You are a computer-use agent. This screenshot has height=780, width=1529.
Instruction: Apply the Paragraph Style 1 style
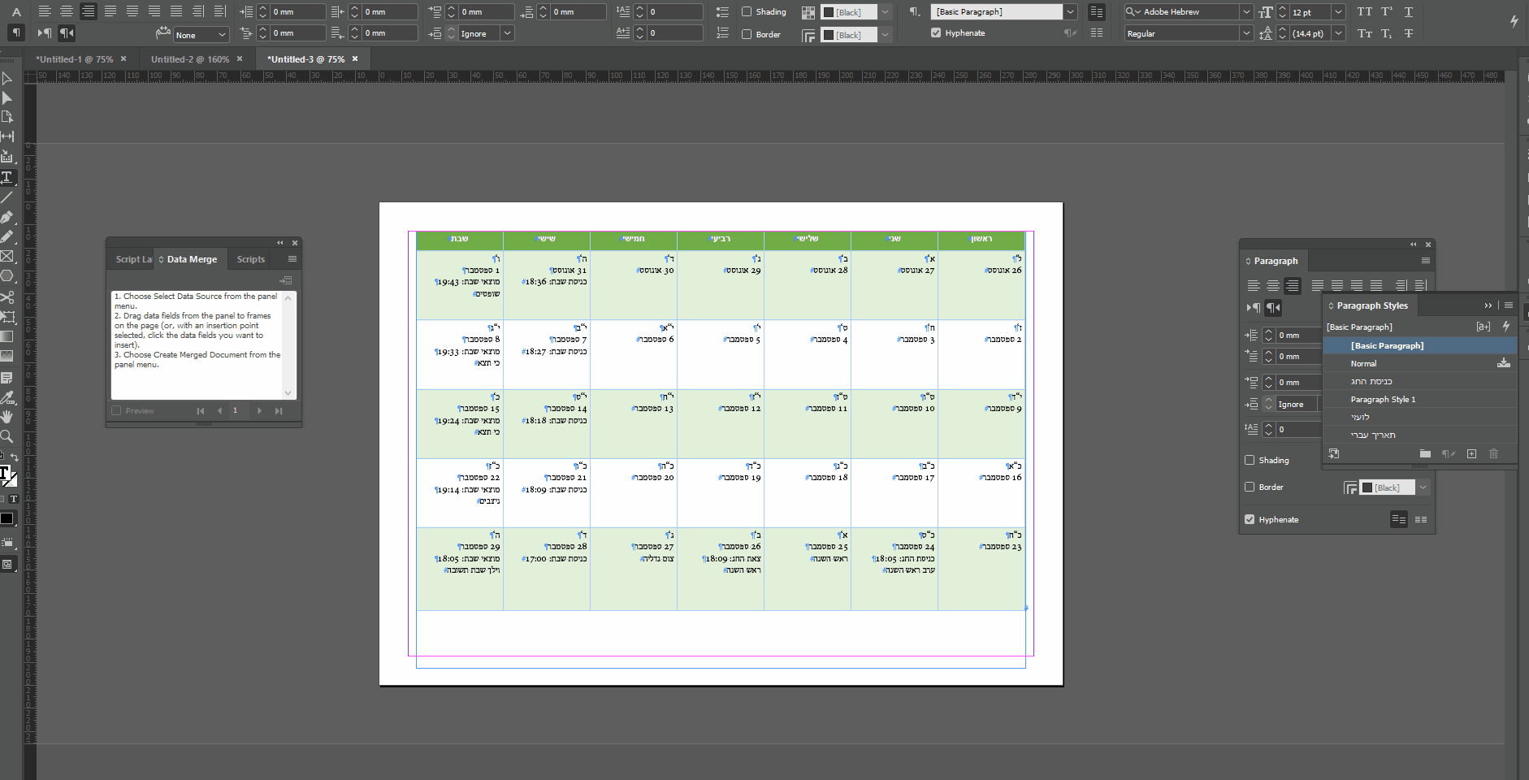[x=1383, y=400]
